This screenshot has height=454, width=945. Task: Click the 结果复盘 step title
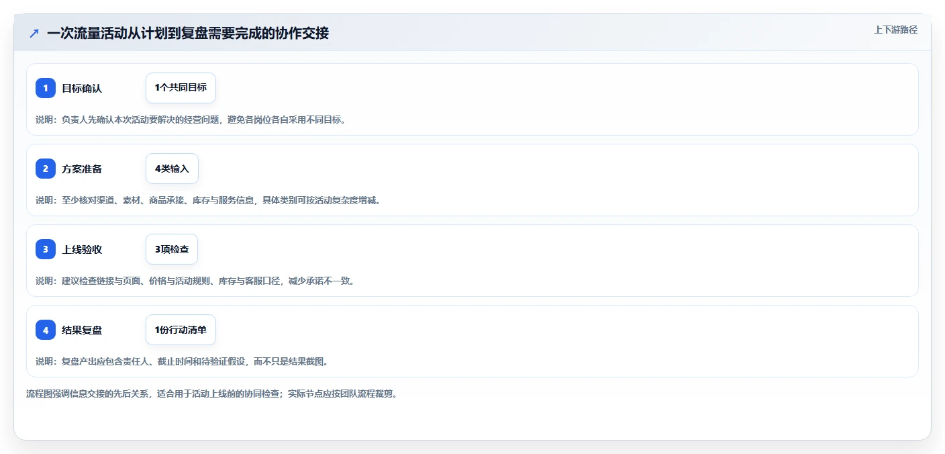[x=82, y=330]
